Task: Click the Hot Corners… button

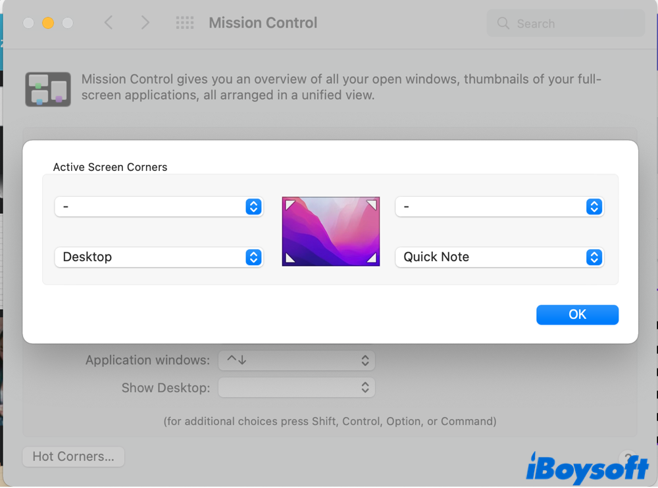Action: pyautogui.click(x=73, y=456)
